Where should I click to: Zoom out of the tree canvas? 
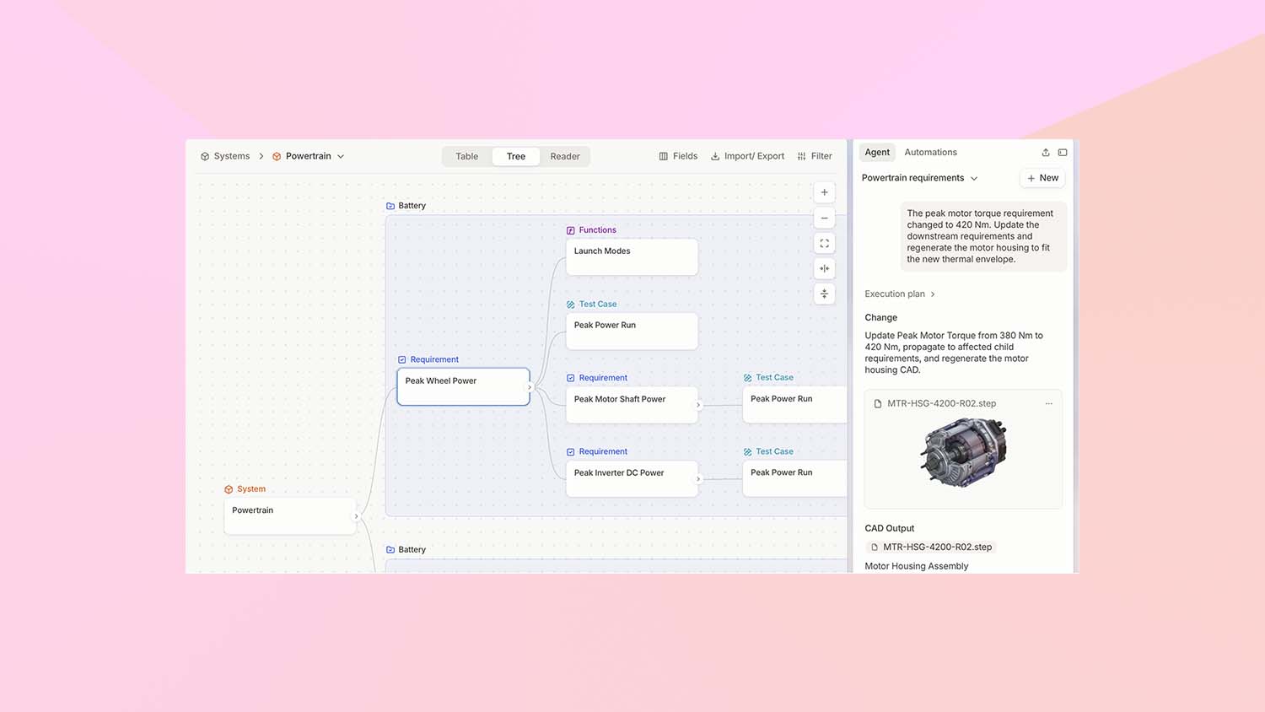pyautogui.click(x=824, y=218)
